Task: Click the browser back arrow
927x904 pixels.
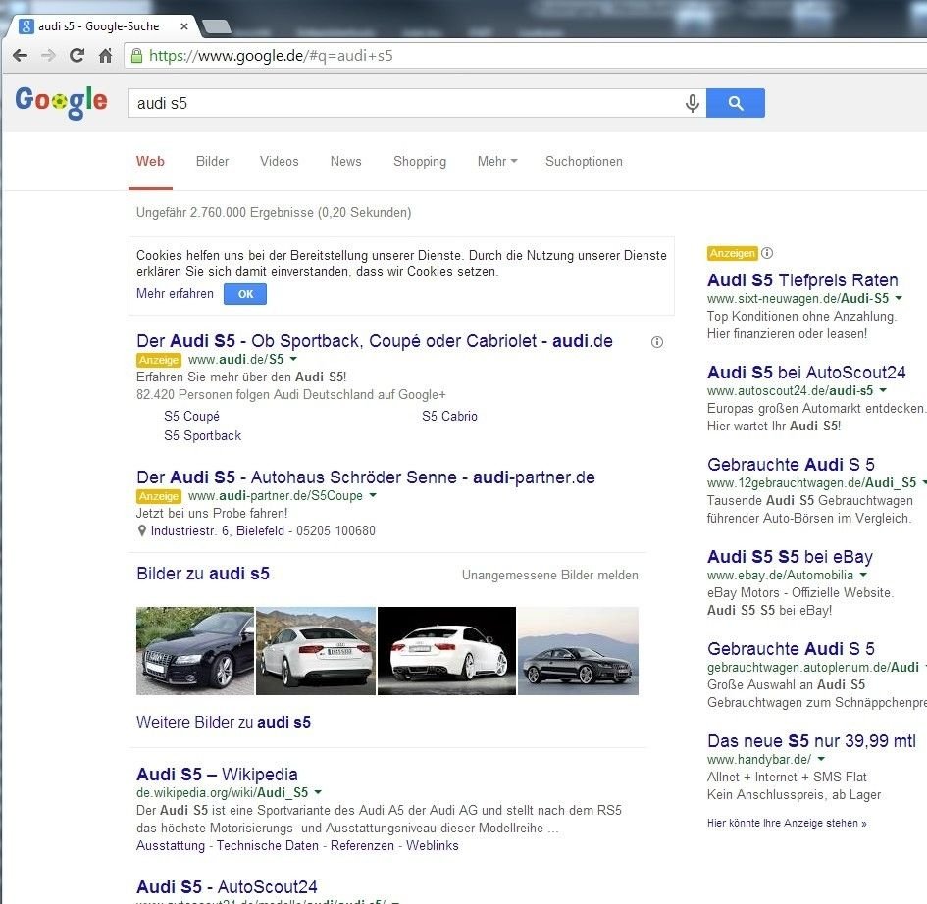Action: (x=20, y=56)
